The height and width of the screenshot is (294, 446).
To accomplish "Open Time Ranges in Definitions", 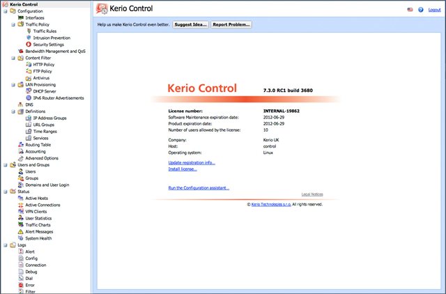I will coord(45,132).
